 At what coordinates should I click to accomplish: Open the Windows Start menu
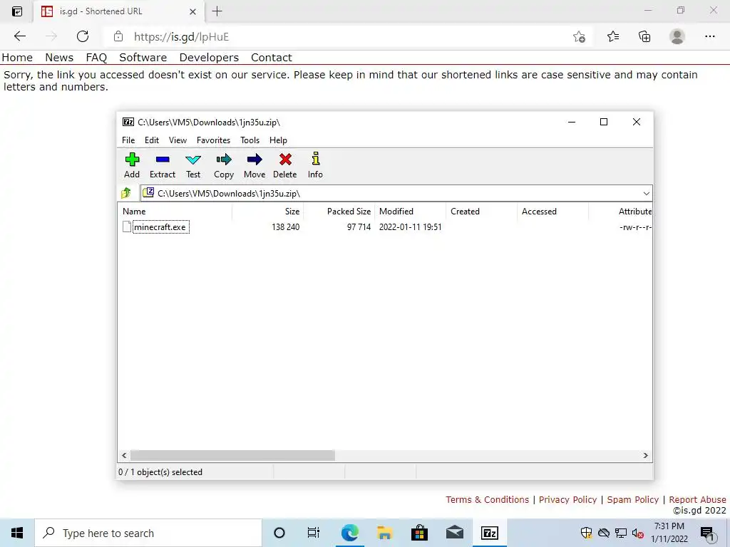(x=17, y=533)
